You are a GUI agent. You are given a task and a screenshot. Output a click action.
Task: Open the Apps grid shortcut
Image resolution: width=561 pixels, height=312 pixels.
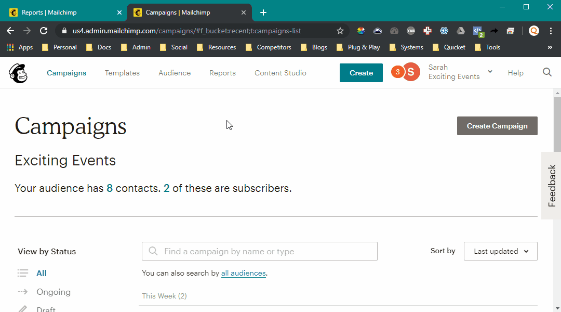pos(20,47)
